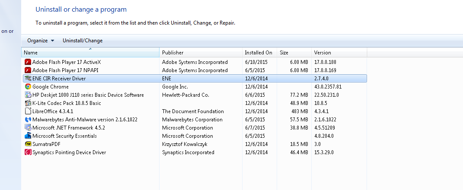
Task: Select Microsoft Security Essentials program name
Action: coord(64,136)
